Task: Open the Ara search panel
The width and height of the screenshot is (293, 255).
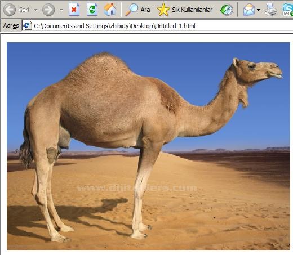Action: point(137,10)
